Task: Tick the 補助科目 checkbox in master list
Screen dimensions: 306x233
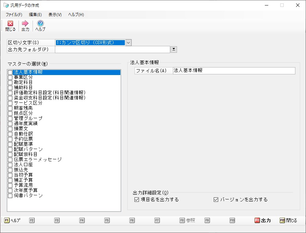Action: (10, 88)
